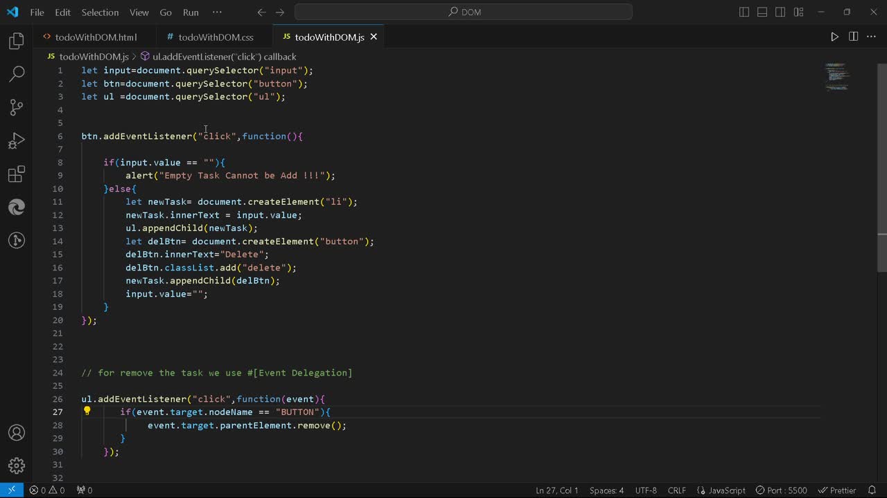Click the Split Editor Right icon
Viewport: 887px width, 498px height.
pos(853,37)
